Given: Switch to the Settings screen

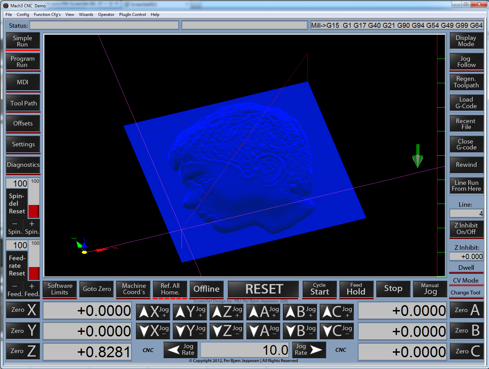Looking at the screenshot, I should 23,144.
